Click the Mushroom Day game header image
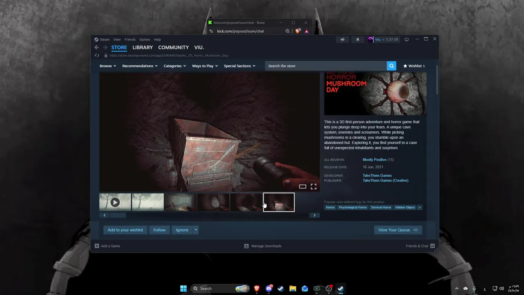The image size is (524, 295). click(375, 93)
